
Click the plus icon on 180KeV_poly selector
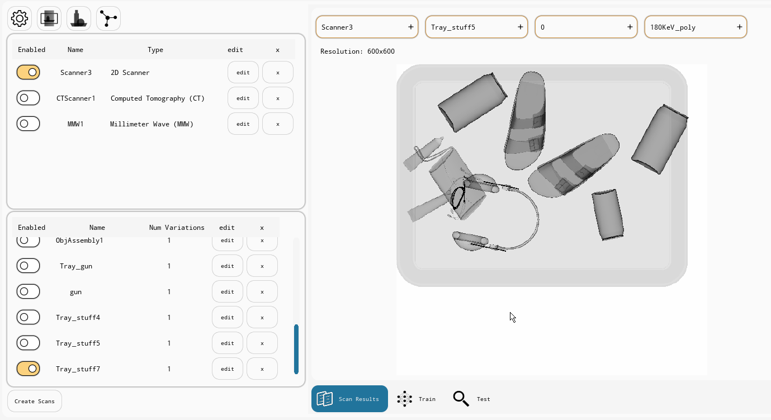point(739,27)
